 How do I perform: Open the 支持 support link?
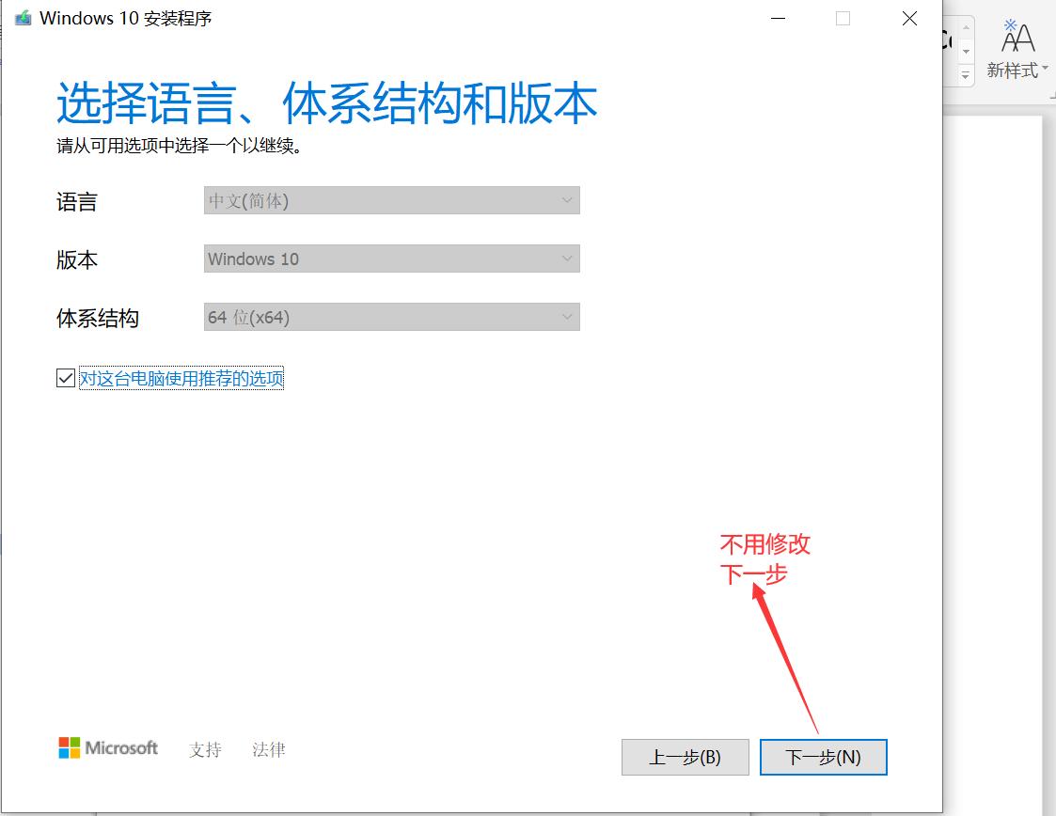click(x=205, y=749)
